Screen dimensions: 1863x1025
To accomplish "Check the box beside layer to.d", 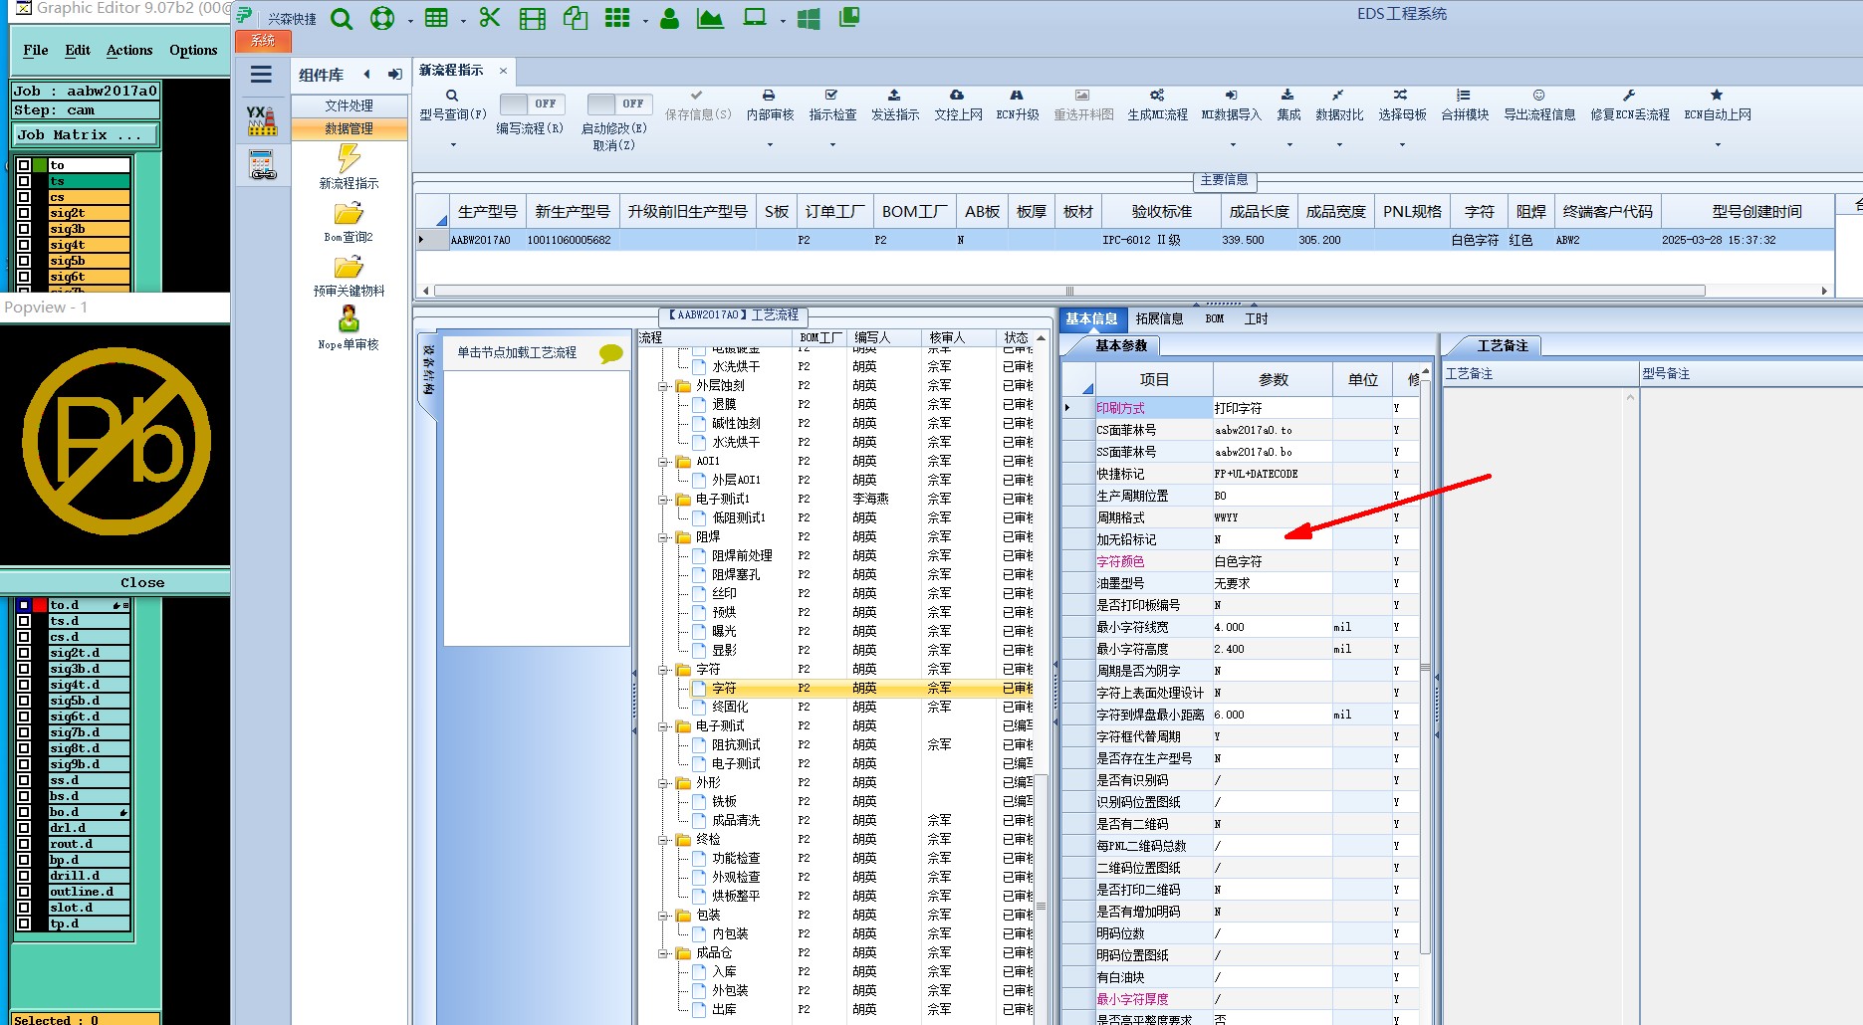I will pyautogui.click(x=23, y=605).
